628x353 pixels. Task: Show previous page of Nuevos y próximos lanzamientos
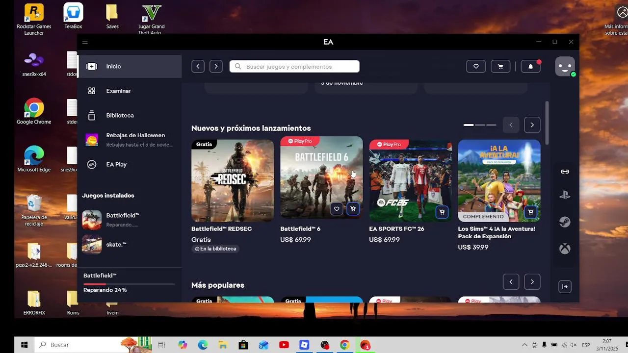point(511,125)
